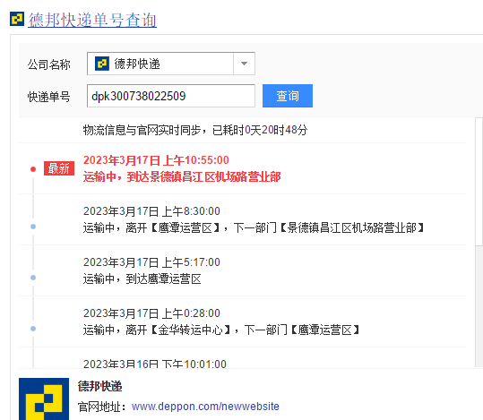Viewport: 483px width, 420px height.
Task: Select the 2023年3月17日 上午5:17:00 timestamp
Action: coord(151,262)
